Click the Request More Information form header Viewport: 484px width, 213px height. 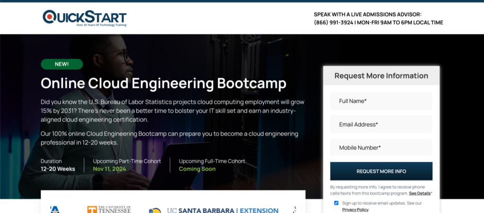[381, 76]
